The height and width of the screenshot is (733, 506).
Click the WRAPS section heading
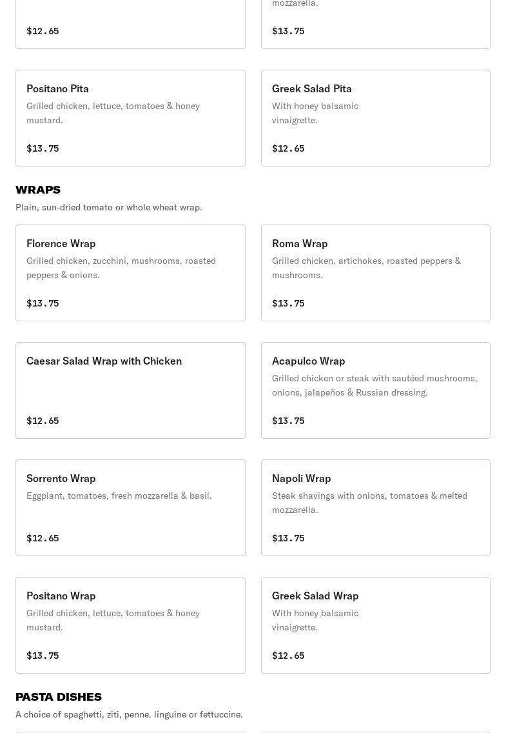point(38,190)
